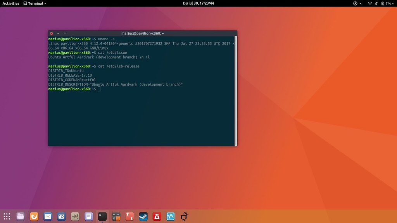397x223 pixels.
Task: Launch the Thunderbird mail client
Action: pyautogui.click(x=48, y=216)
